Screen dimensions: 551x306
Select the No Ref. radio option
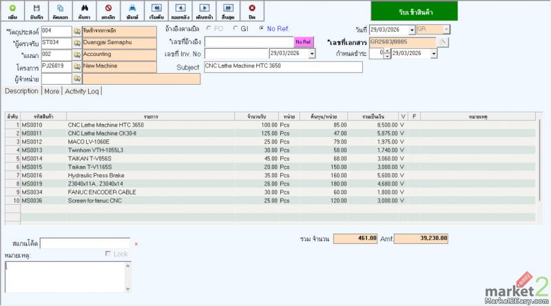262,29
